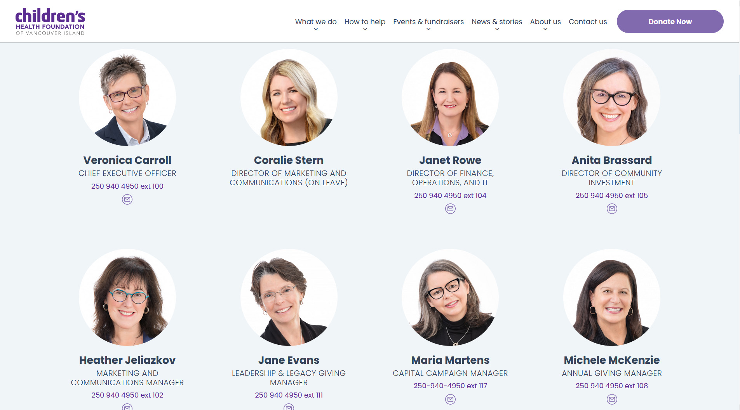Open the Contact us page

(x=588, y=22)
